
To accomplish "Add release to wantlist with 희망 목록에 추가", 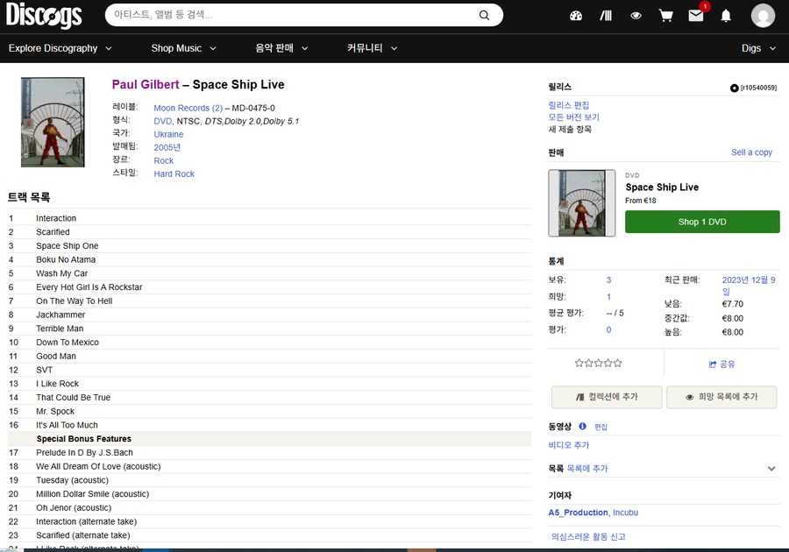I will pos(722,397).
